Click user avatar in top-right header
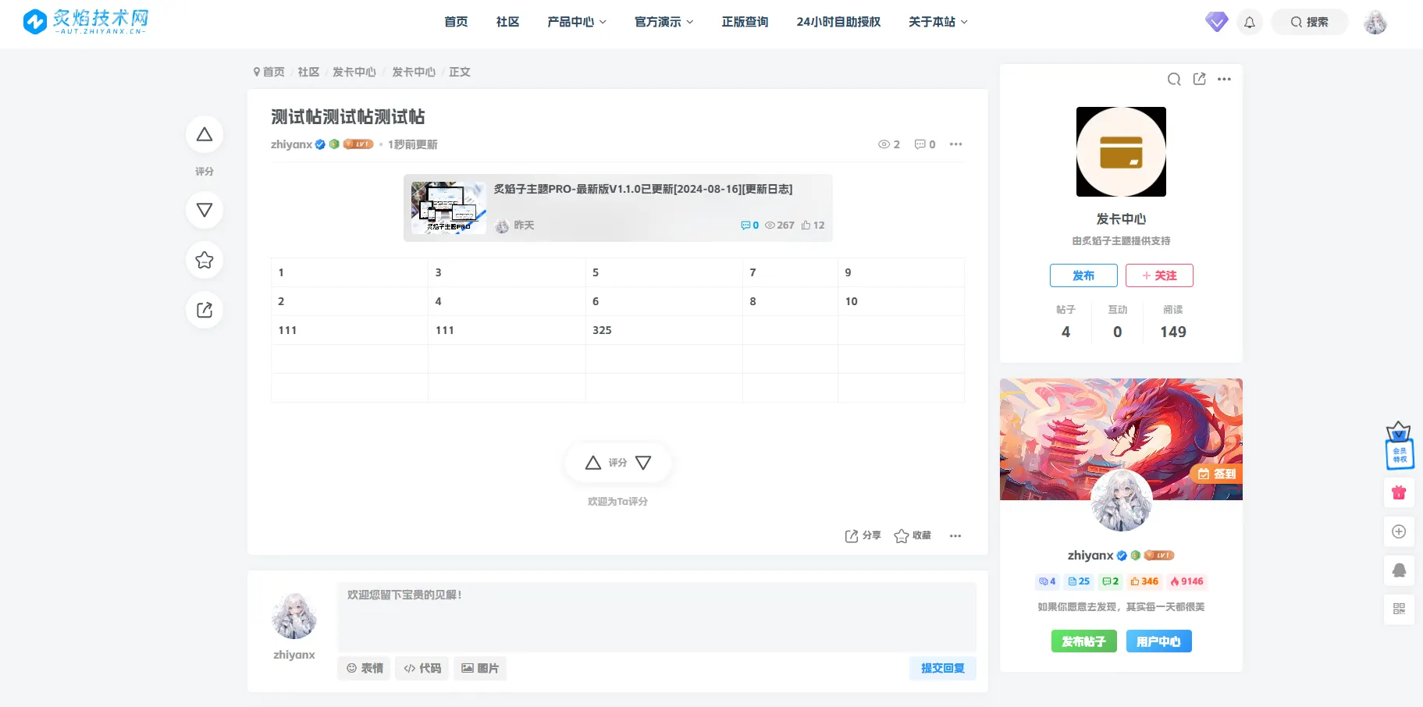1423x707 pixels. coord(1375,22)
